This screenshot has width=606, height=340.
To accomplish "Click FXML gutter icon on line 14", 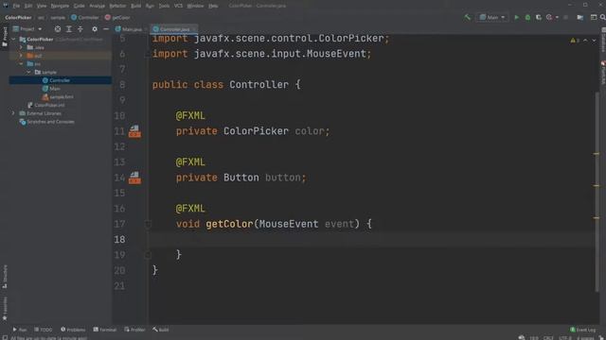I will 134,178.
